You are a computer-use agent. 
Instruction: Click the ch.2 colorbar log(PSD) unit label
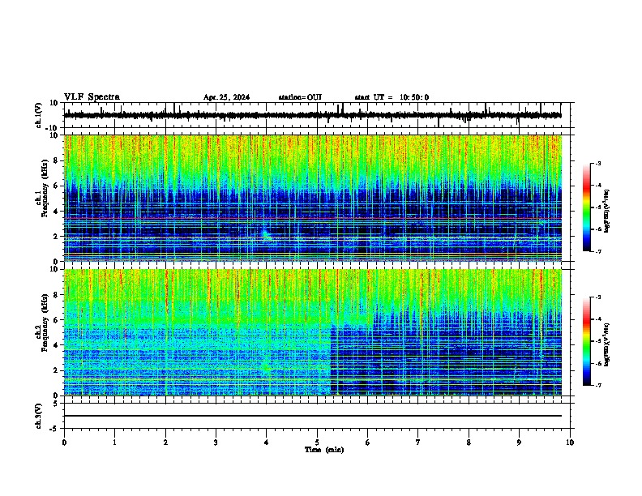607,344
